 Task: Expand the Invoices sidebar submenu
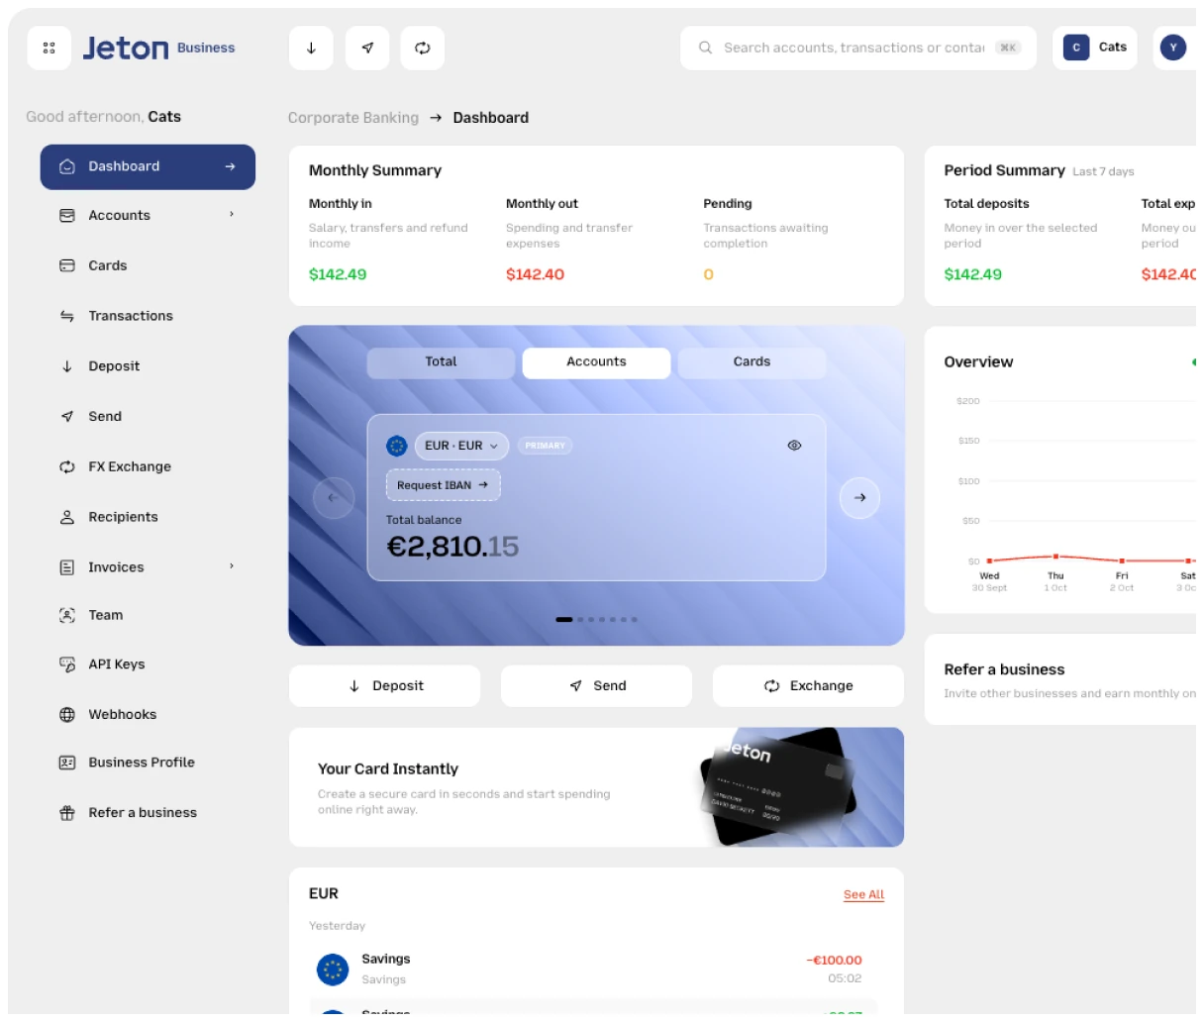[x=232, y=566]
